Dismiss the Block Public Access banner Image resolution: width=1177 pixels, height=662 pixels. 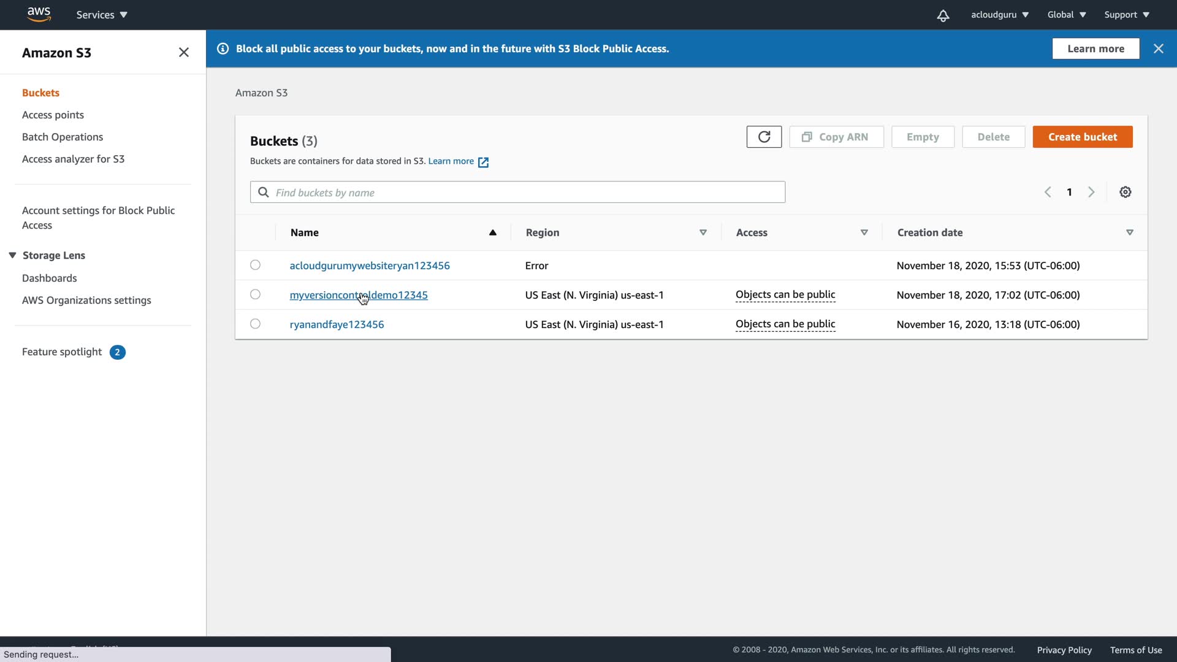(1158, 48)
